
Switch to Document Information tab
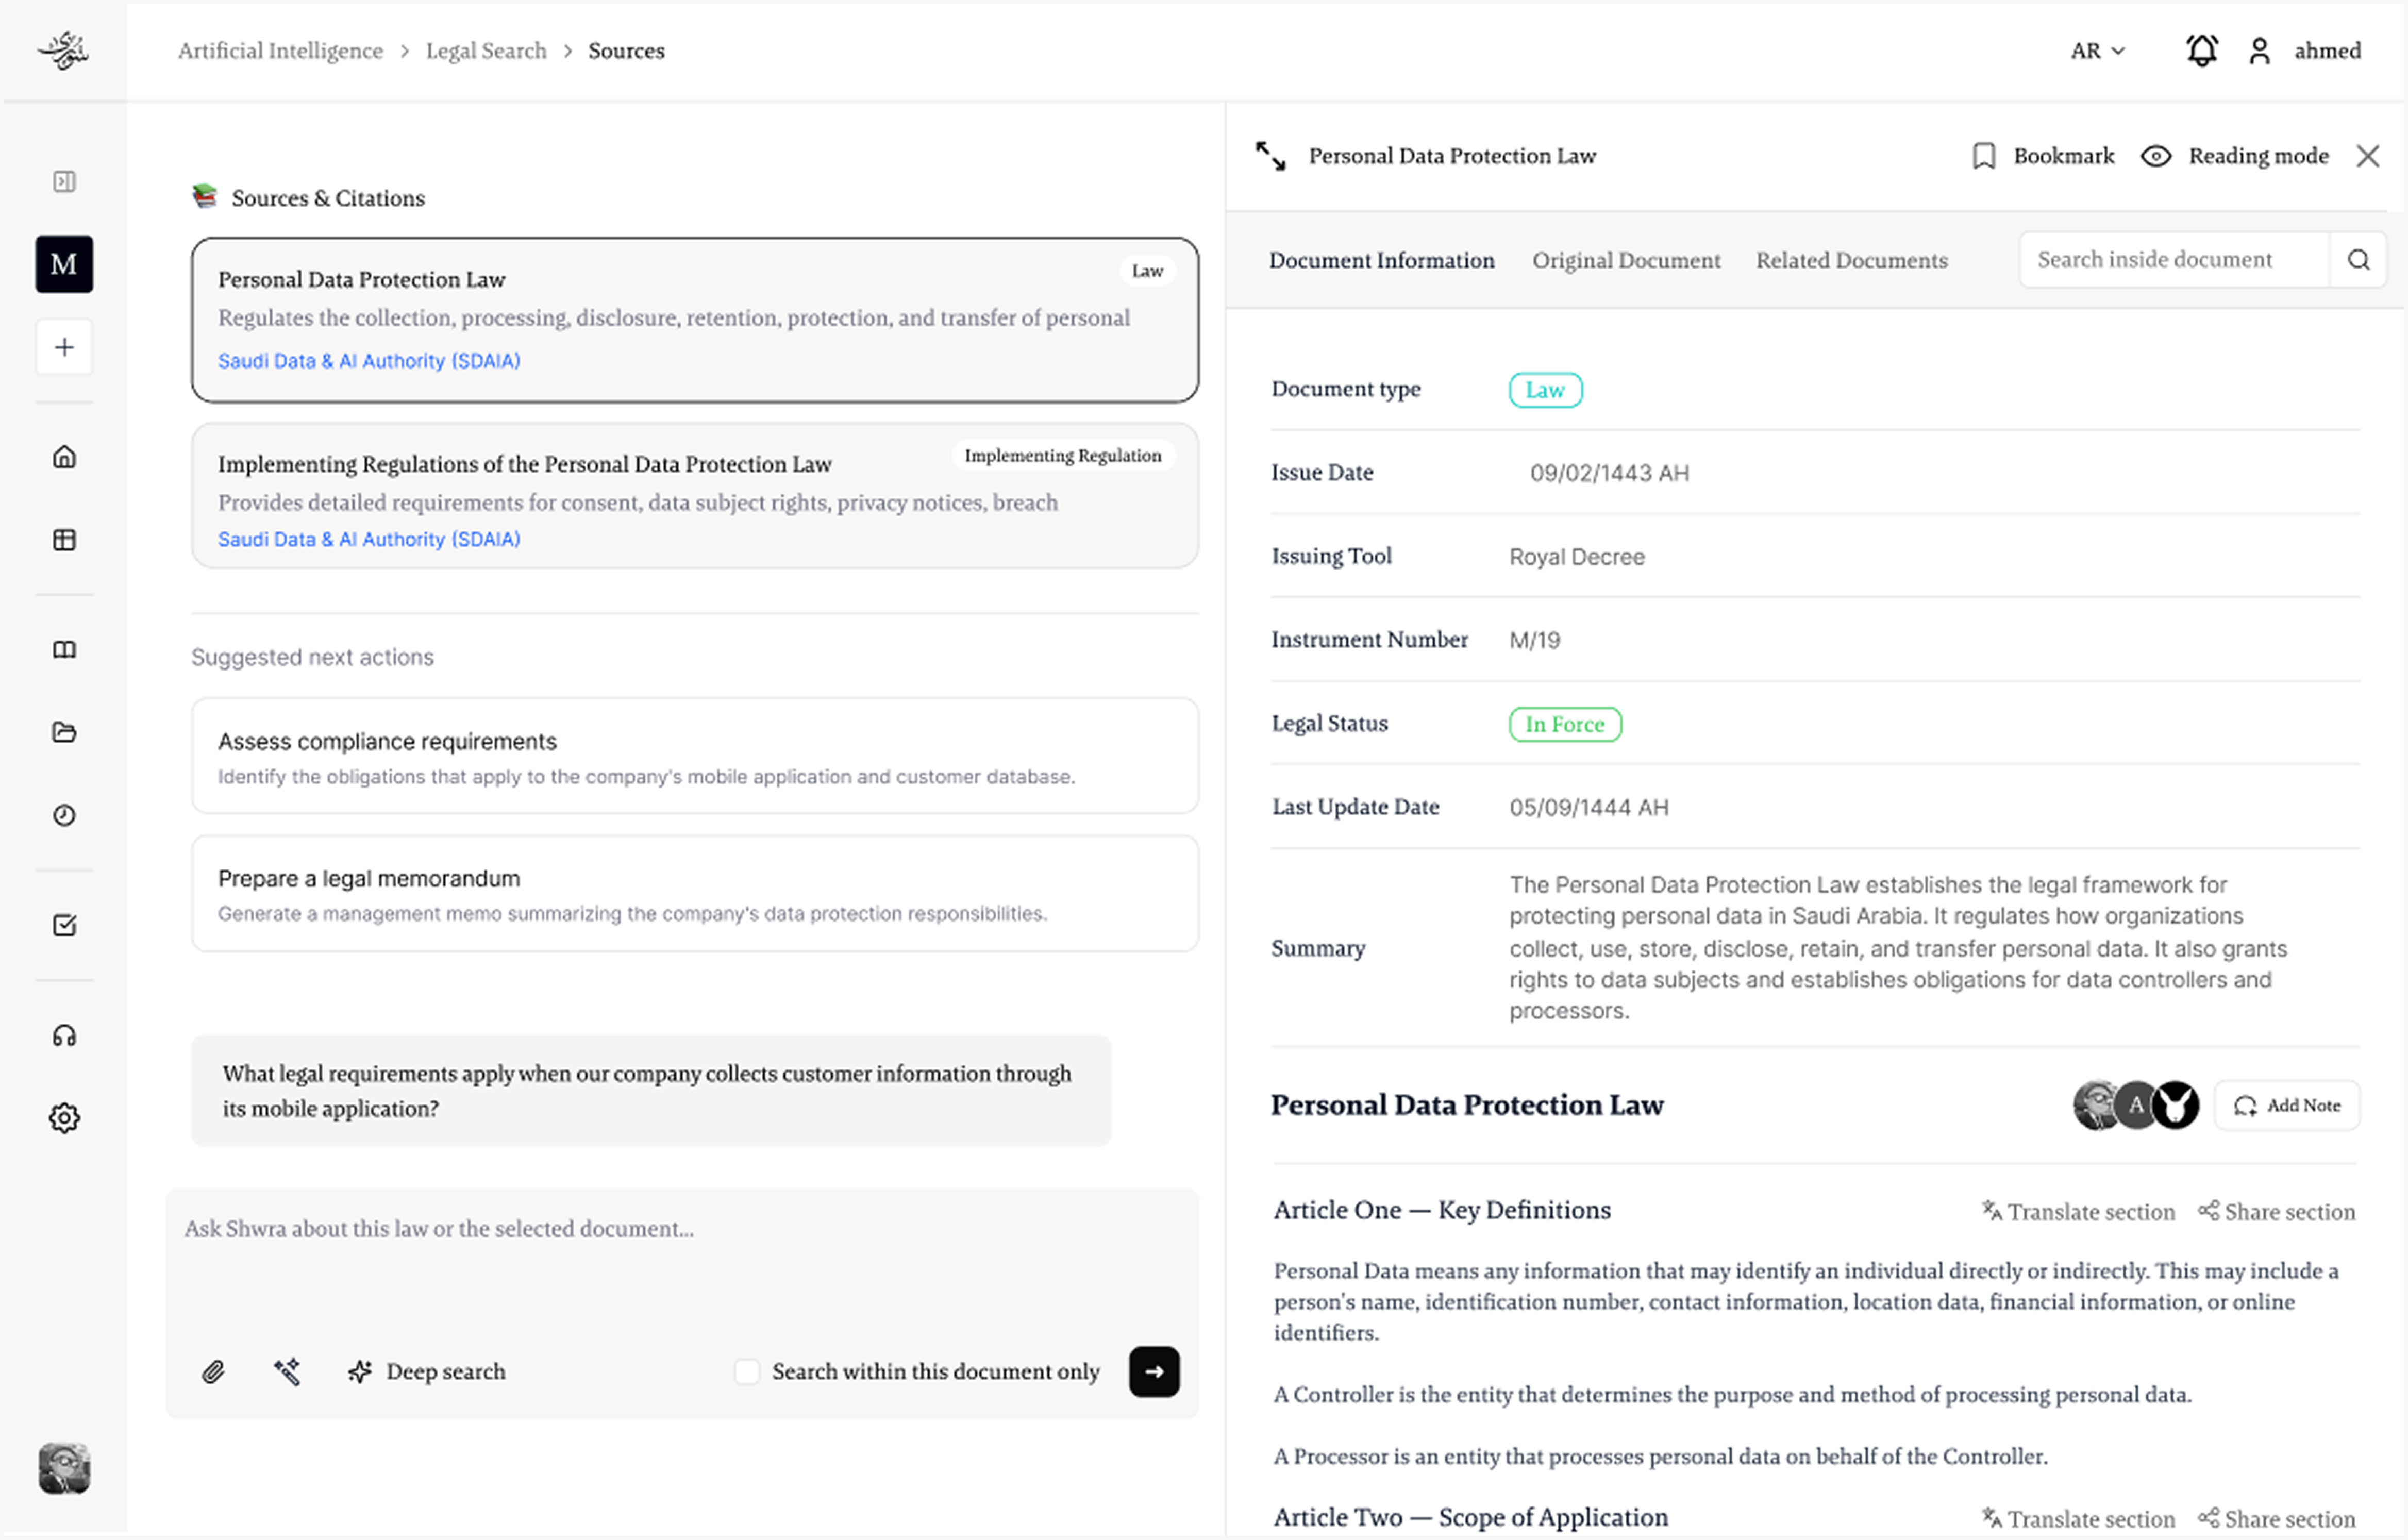pos(1382,260)
